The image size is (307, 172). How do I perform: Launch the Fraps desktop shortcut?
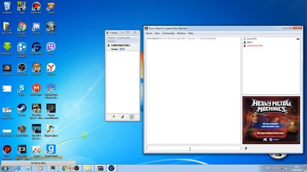pyautogui.click(x=22, y=8)
